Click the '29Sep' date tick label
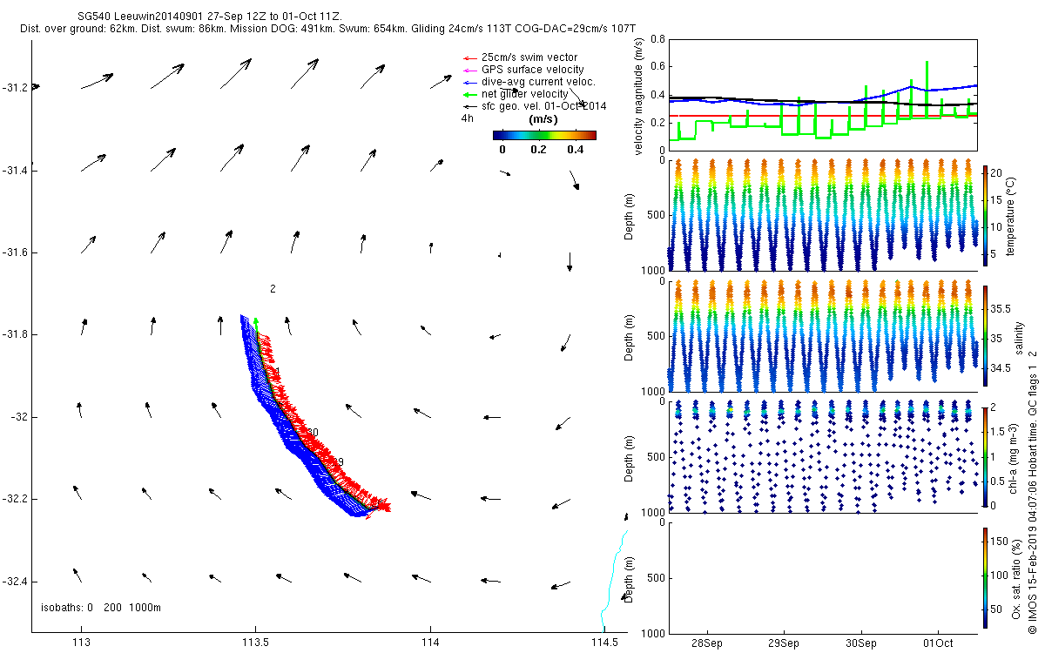Screen dimensions: 1045x653 click(784, 643)
